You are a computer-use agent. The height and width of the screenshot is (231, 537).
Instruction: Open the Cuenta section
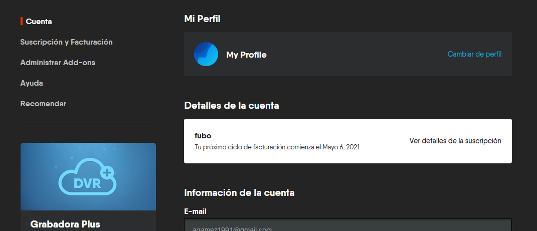pyautogui.click(x=39, y=21)
